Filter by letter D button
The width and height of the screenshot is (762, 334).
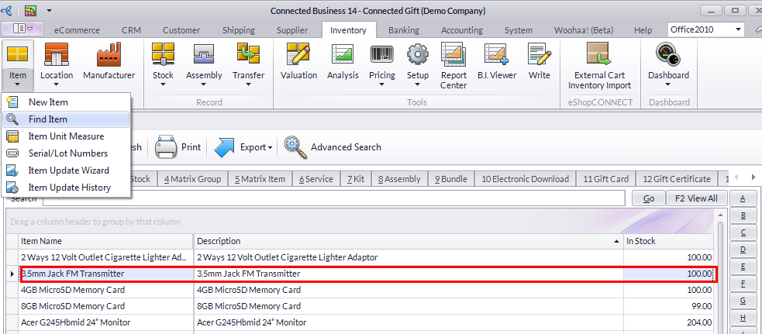[743, 250]
